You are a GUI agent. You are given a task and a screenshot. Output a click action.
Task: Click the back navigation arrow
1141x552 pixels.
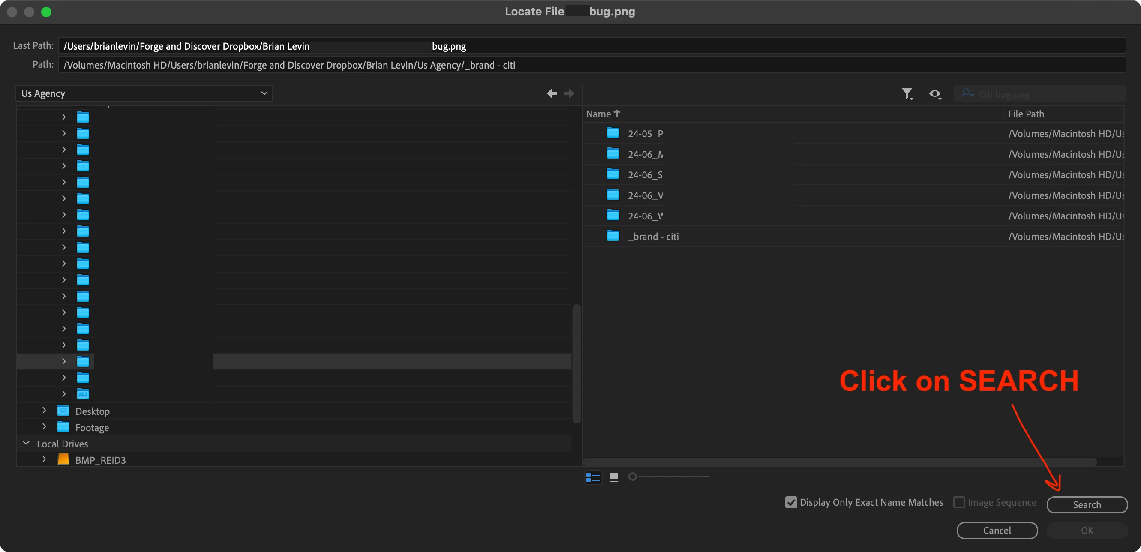[552, 93]
